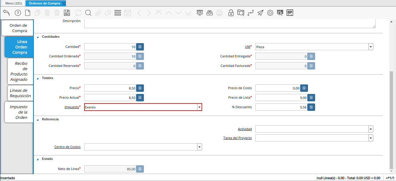The width and height of the screenshot is (396, 181).
Task: Open calculator for Cantidad field
Action: coord(140,47)
